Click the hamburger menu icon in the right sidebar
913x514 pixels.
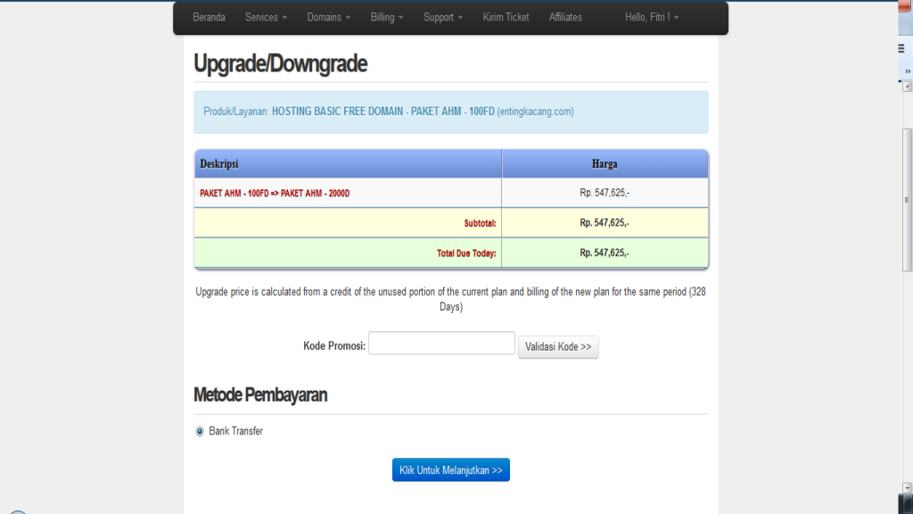tap(901, 47)
